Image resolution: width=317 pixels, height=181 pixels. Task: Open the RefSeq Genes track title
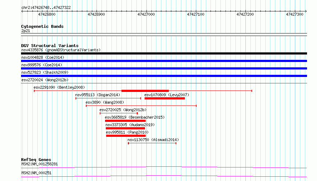click(36, 160)
